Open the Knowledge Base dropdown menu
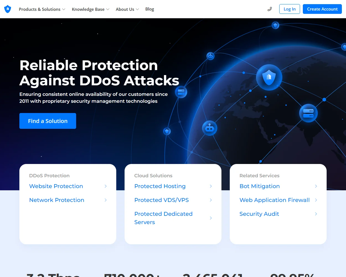This screenshot has height=277, width=346. (x=91, y=9)
